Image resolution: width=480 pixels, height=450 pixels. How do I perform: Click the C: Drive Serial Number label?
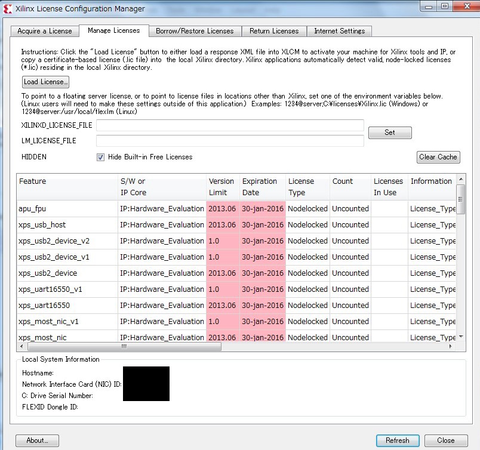point(57,396)
